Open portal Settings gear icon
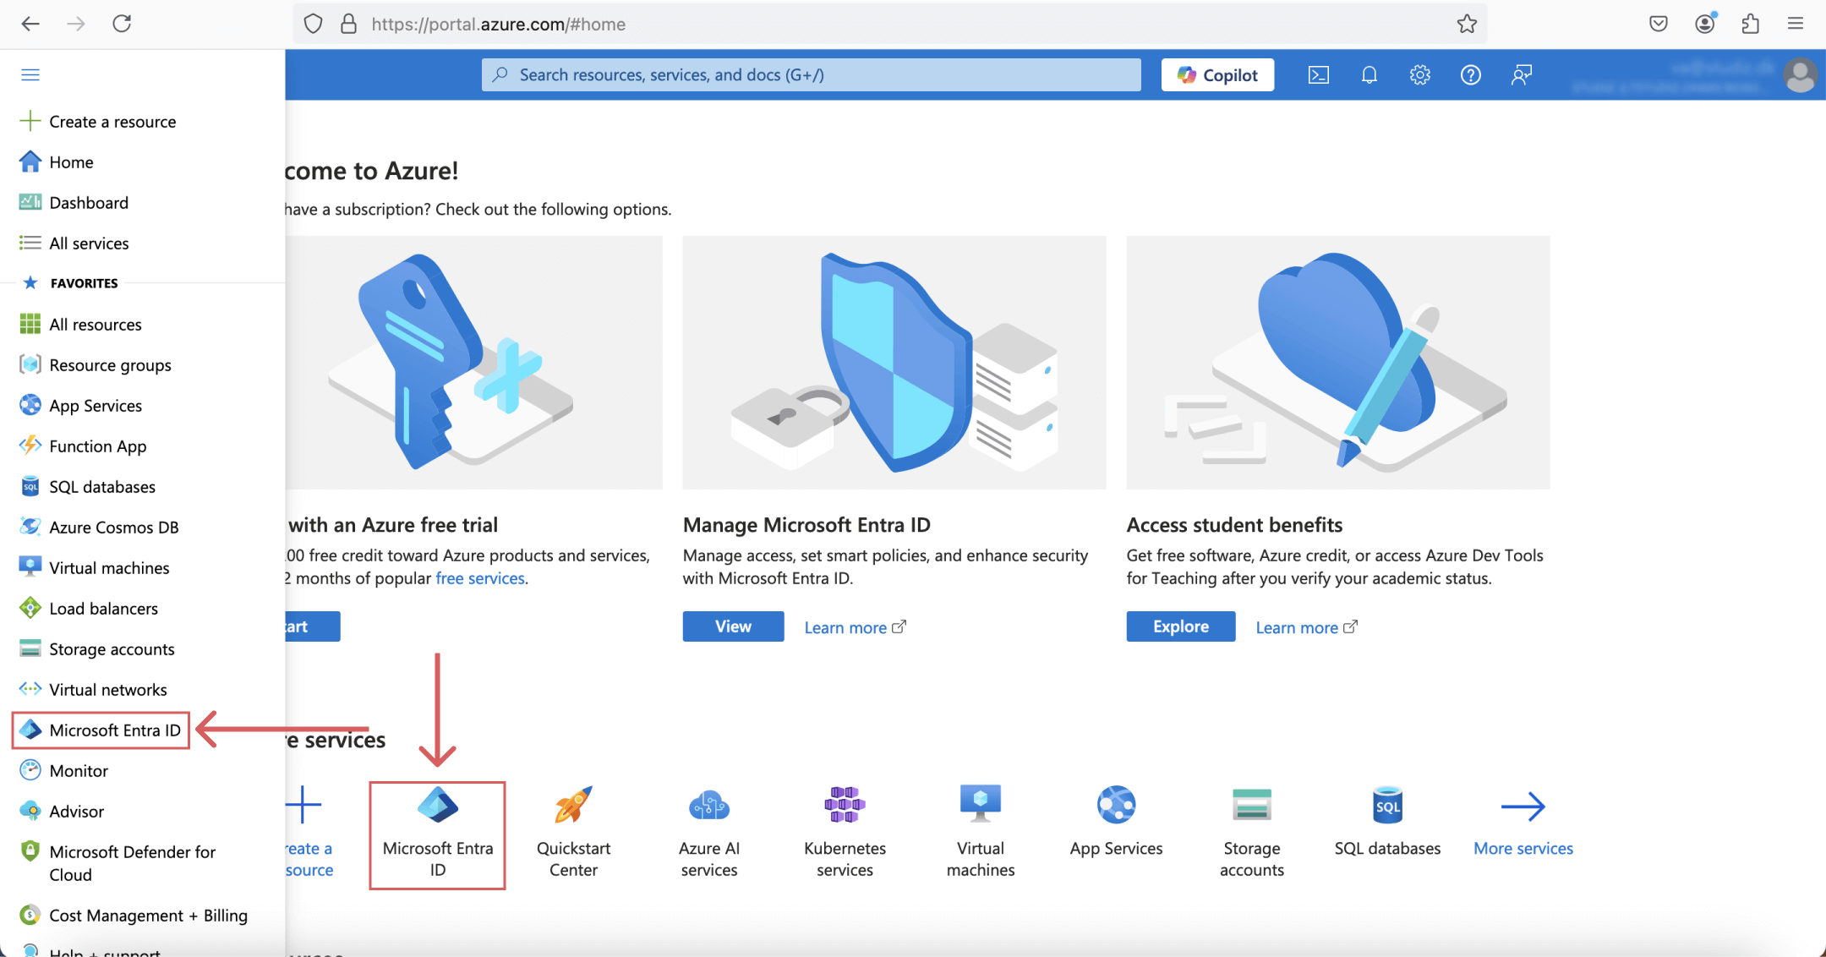The image size is (1826, 957). point(1420,75)
